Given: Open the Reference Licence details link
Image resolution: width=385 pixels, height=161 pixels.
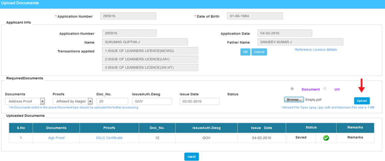Looking at the screenshot, I should coord(316,50).
